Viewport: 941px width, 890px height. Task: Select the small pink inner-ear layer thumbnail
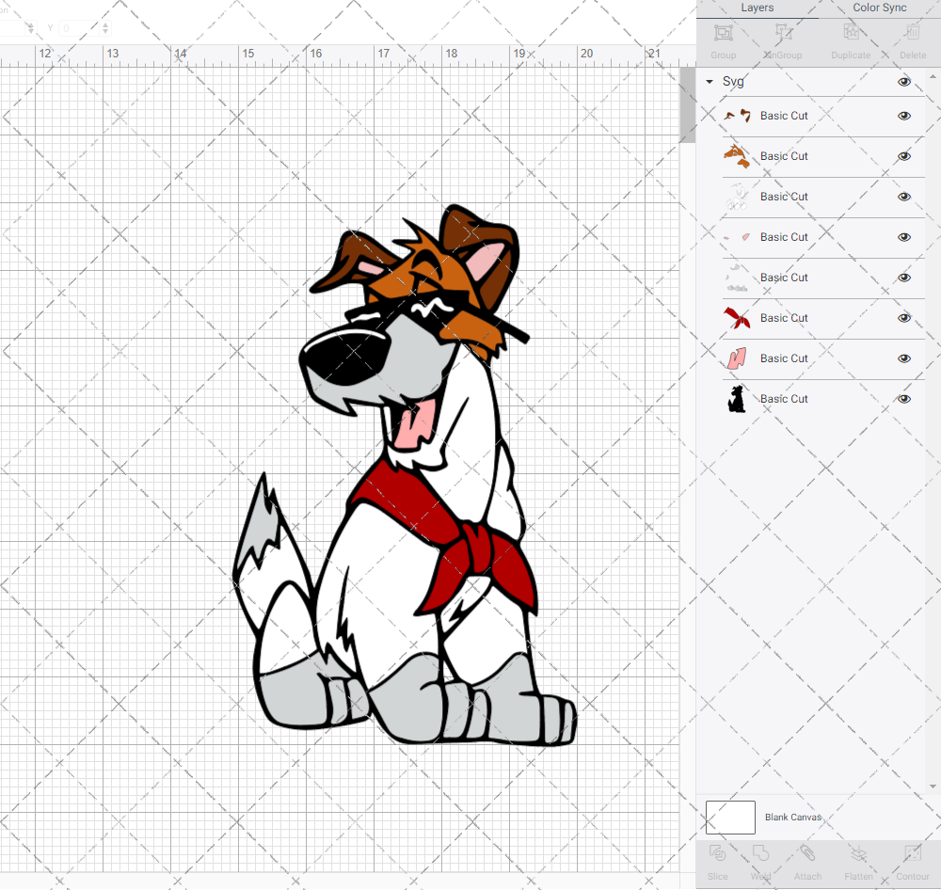(x=737, y=237)
